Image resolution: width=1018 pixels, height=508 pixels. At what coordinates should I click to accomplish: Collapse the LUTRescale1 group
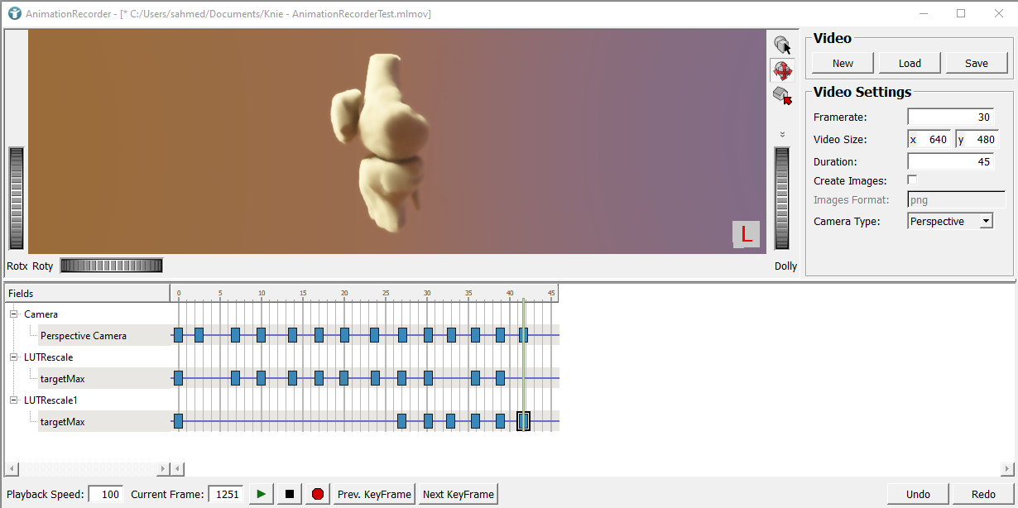(12, 400)
